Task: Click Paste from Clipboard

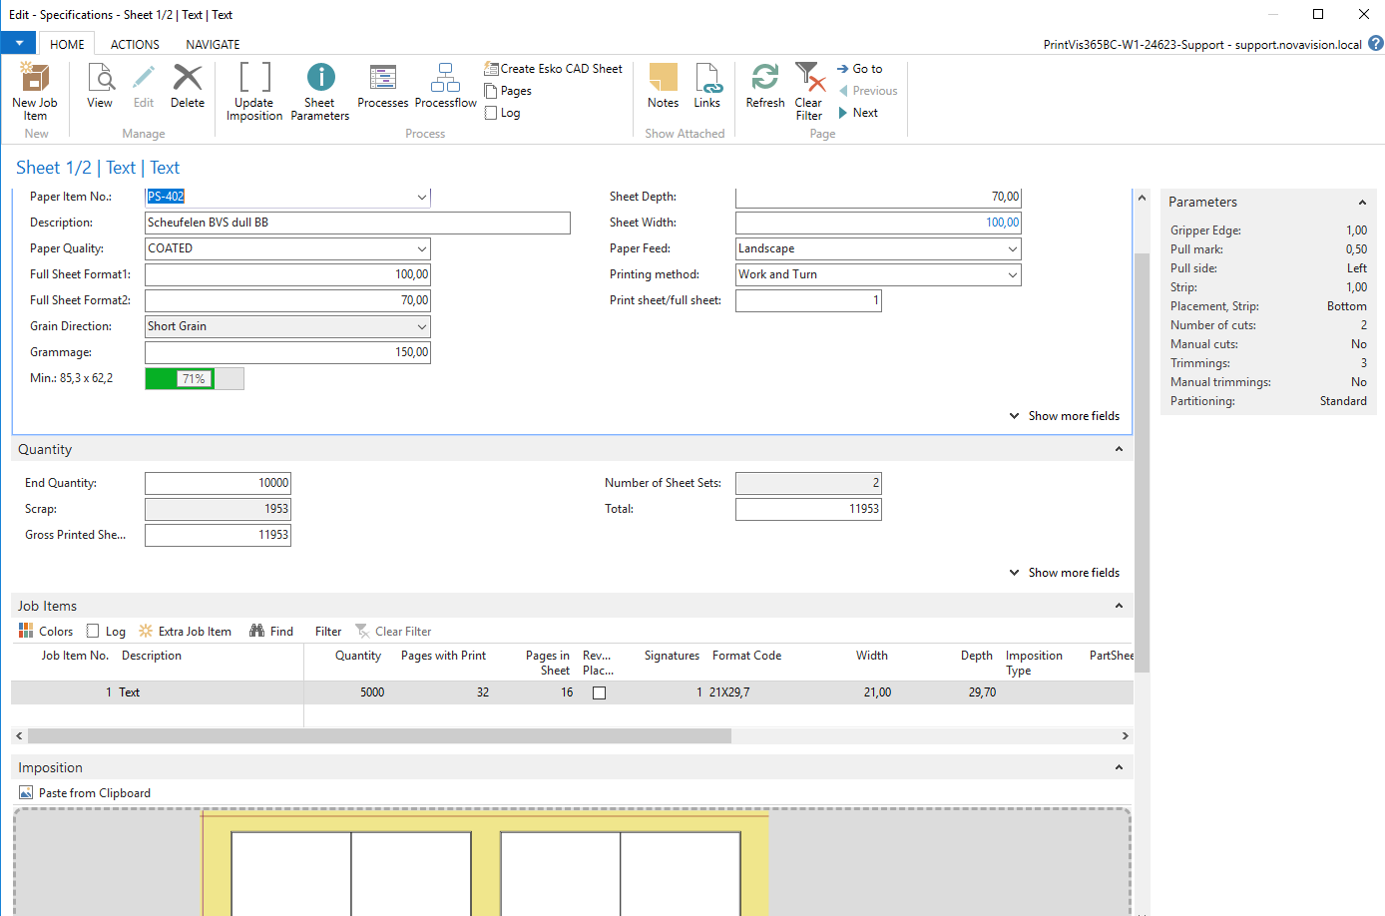Action: tap(85, 793)
